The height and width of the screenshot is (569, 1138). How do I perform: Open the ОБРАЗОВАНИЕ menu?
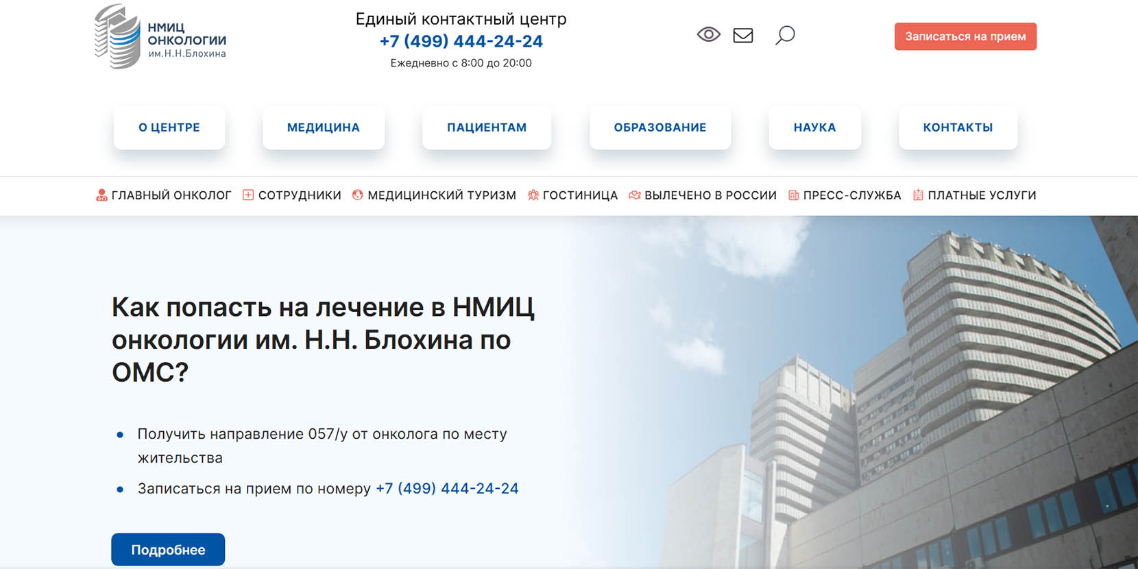click(x=660, y=128)
